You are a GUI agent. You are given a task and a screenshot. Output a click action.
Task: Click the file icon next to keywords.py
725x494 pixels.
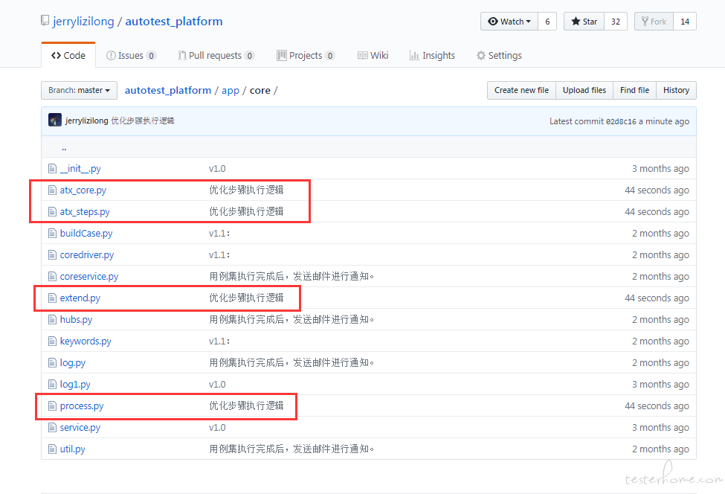tap(53, 341)
